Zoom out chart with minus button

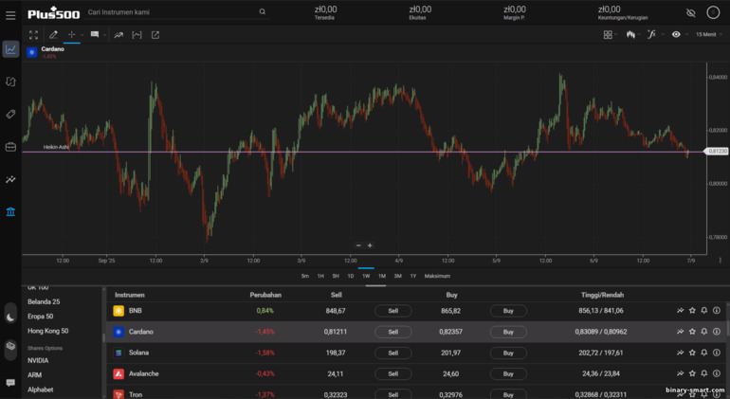358,245
